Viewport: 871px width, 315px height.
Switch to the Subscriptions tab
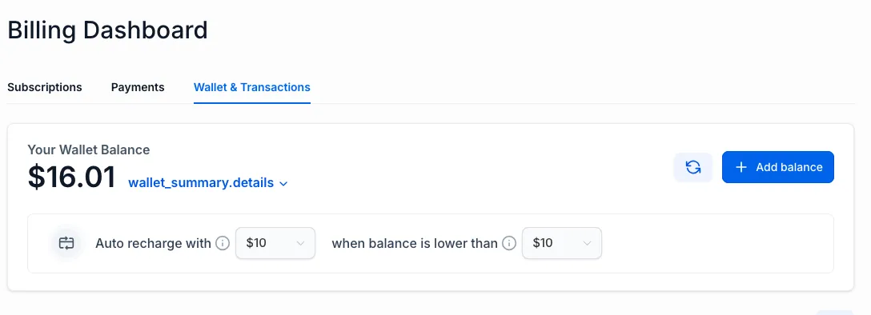pos(45,87)
